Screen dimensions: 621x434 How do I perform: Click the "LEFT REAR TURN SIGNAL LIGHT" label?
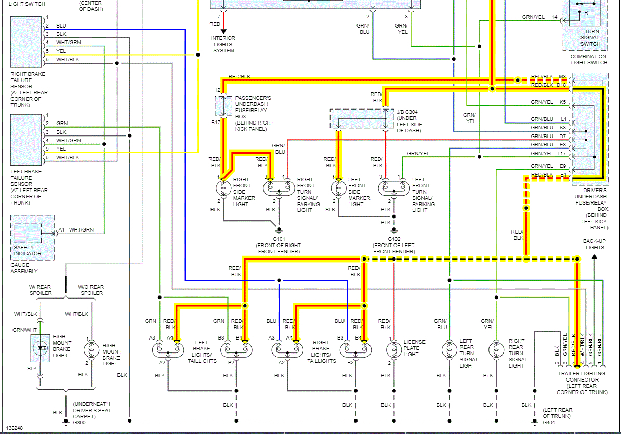[469, 354]
